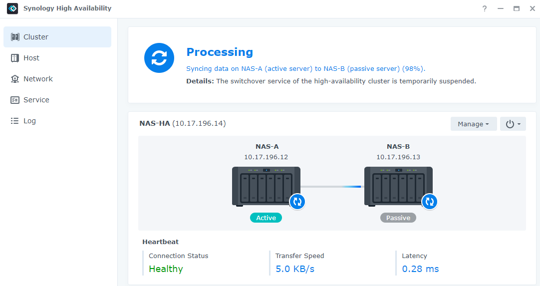
Task: Click the Active status badge
Action: point(266,218)
